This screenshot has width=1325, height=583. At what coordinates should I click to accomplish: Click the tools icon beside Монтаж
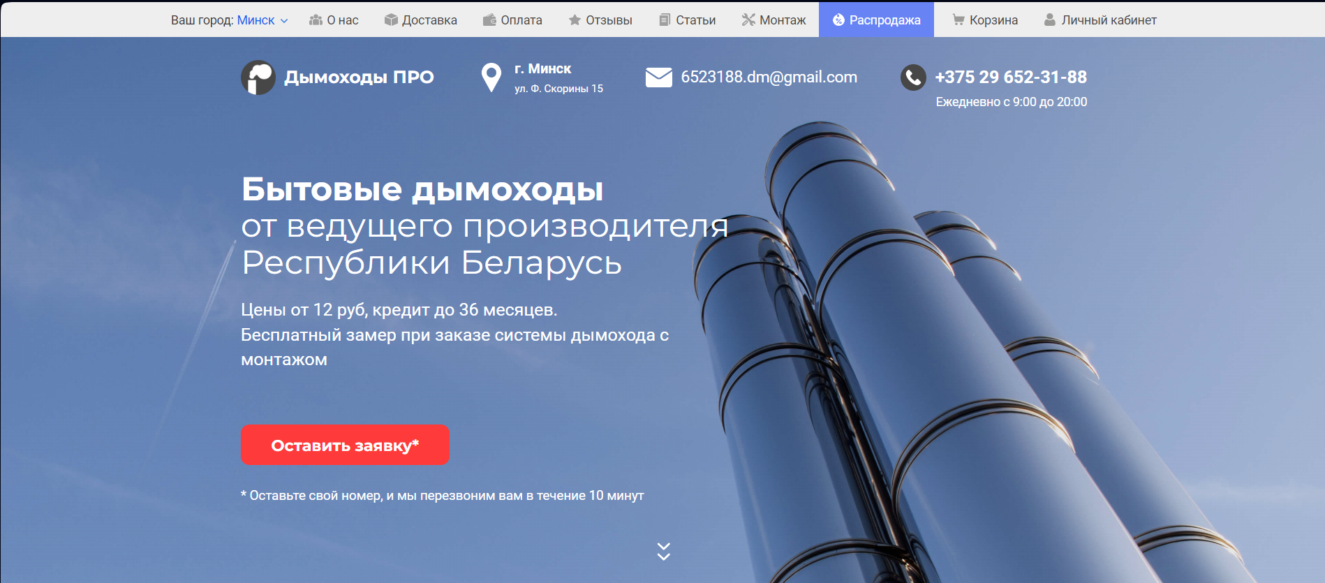pos(748,20)
